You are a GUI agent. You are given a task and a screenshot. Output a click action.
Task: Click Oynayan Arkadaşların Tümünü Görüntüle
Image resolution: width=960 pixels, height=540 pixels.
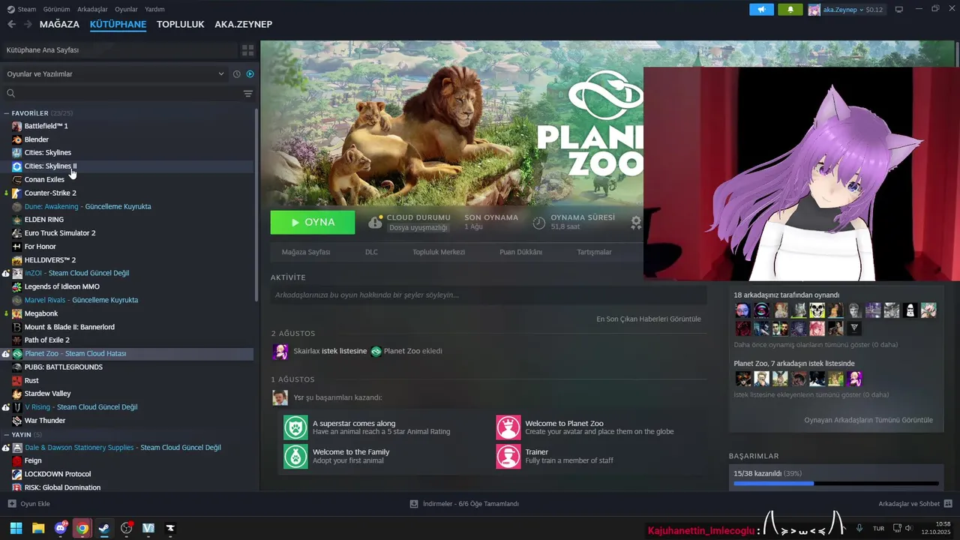click(868, 420)
